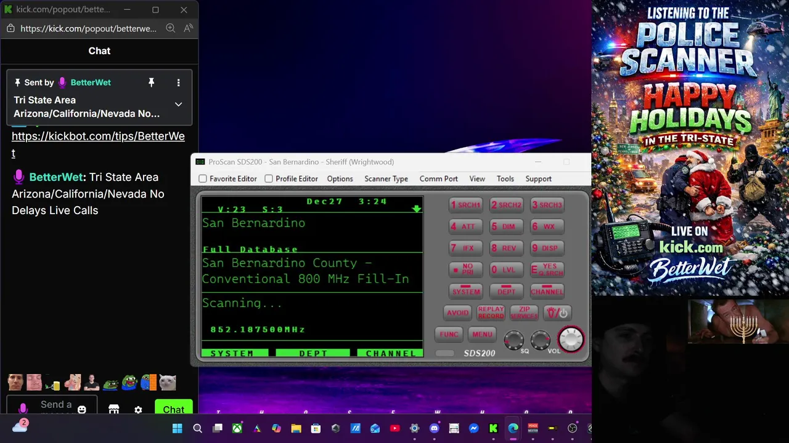Open the Tools menu
Screen dimensions: 789x443
505,178
